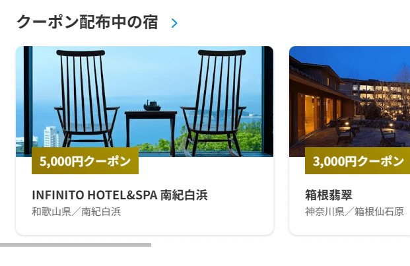Click the small boat ornament on table in photo
410x266 pixels.
(x=152, y=106)
